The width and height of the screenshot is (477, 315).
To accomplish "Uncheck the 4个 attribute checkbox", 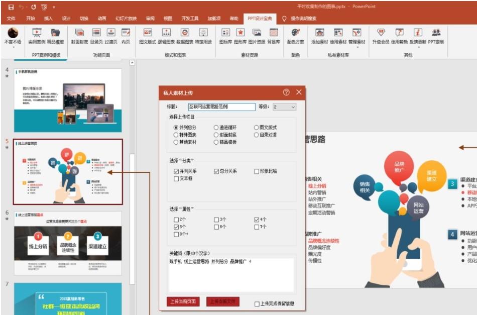I will coord(257,219).
